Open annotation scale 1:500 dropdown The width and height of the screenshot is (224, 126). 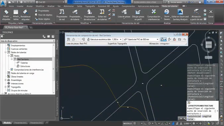click(187, 123)
